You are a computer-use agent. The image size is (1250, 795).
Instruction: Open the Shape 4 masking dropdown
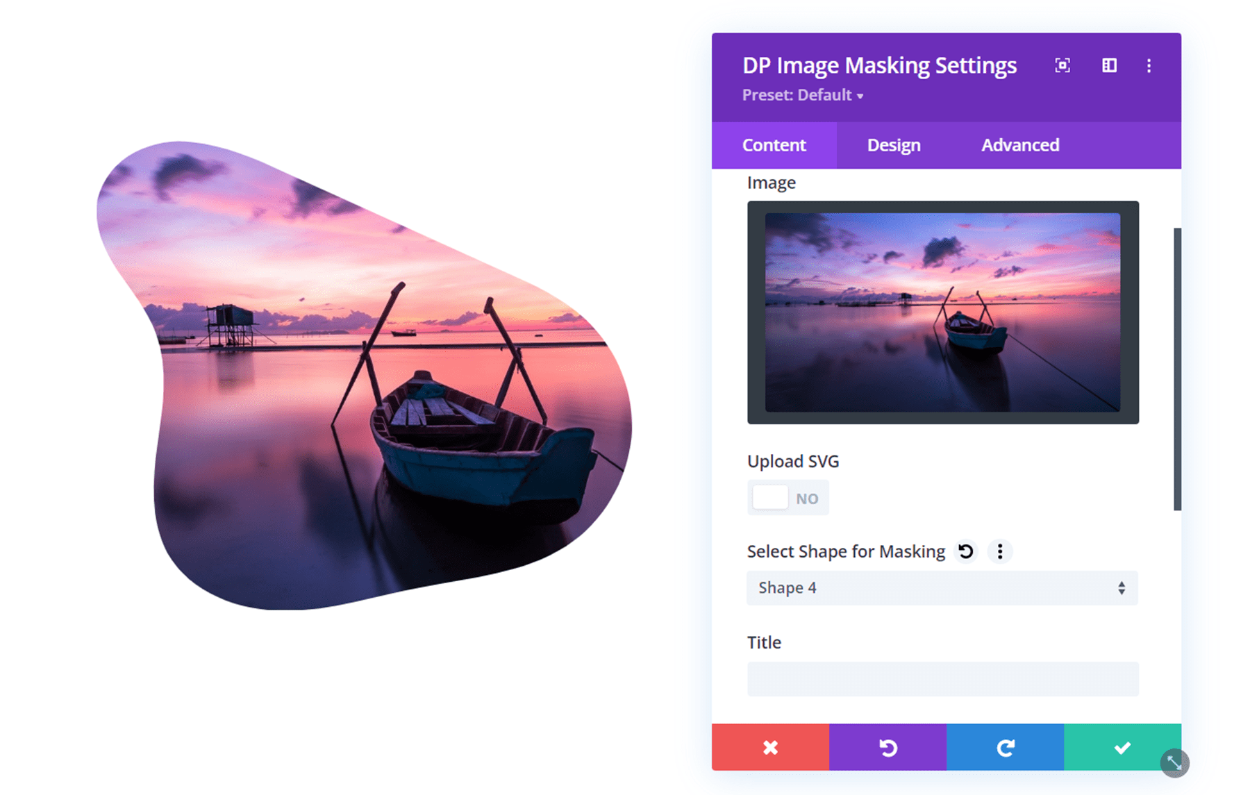click(942, 588)
